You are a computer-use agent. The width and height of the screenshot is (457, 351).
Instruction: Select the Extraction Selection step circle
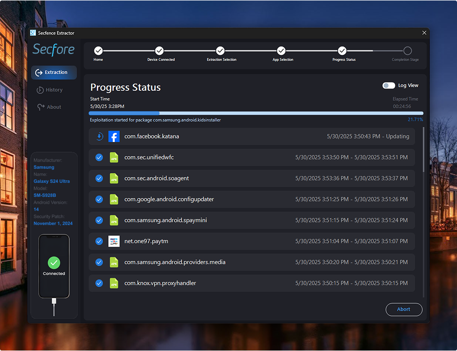coord(220,51)
